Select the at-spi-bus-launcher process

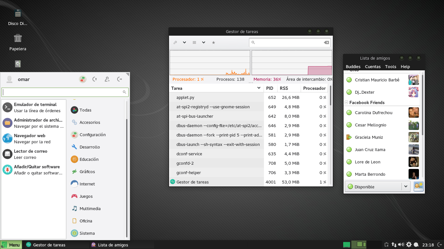(x=249, y=116)
